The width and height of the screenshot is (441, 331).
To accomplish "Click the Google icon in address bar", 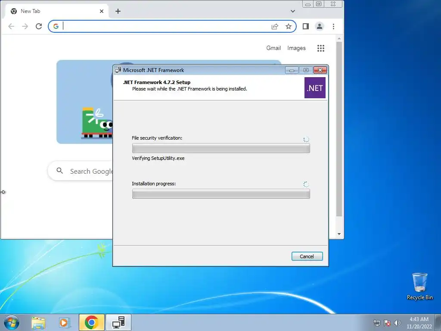I will [56, 26].
